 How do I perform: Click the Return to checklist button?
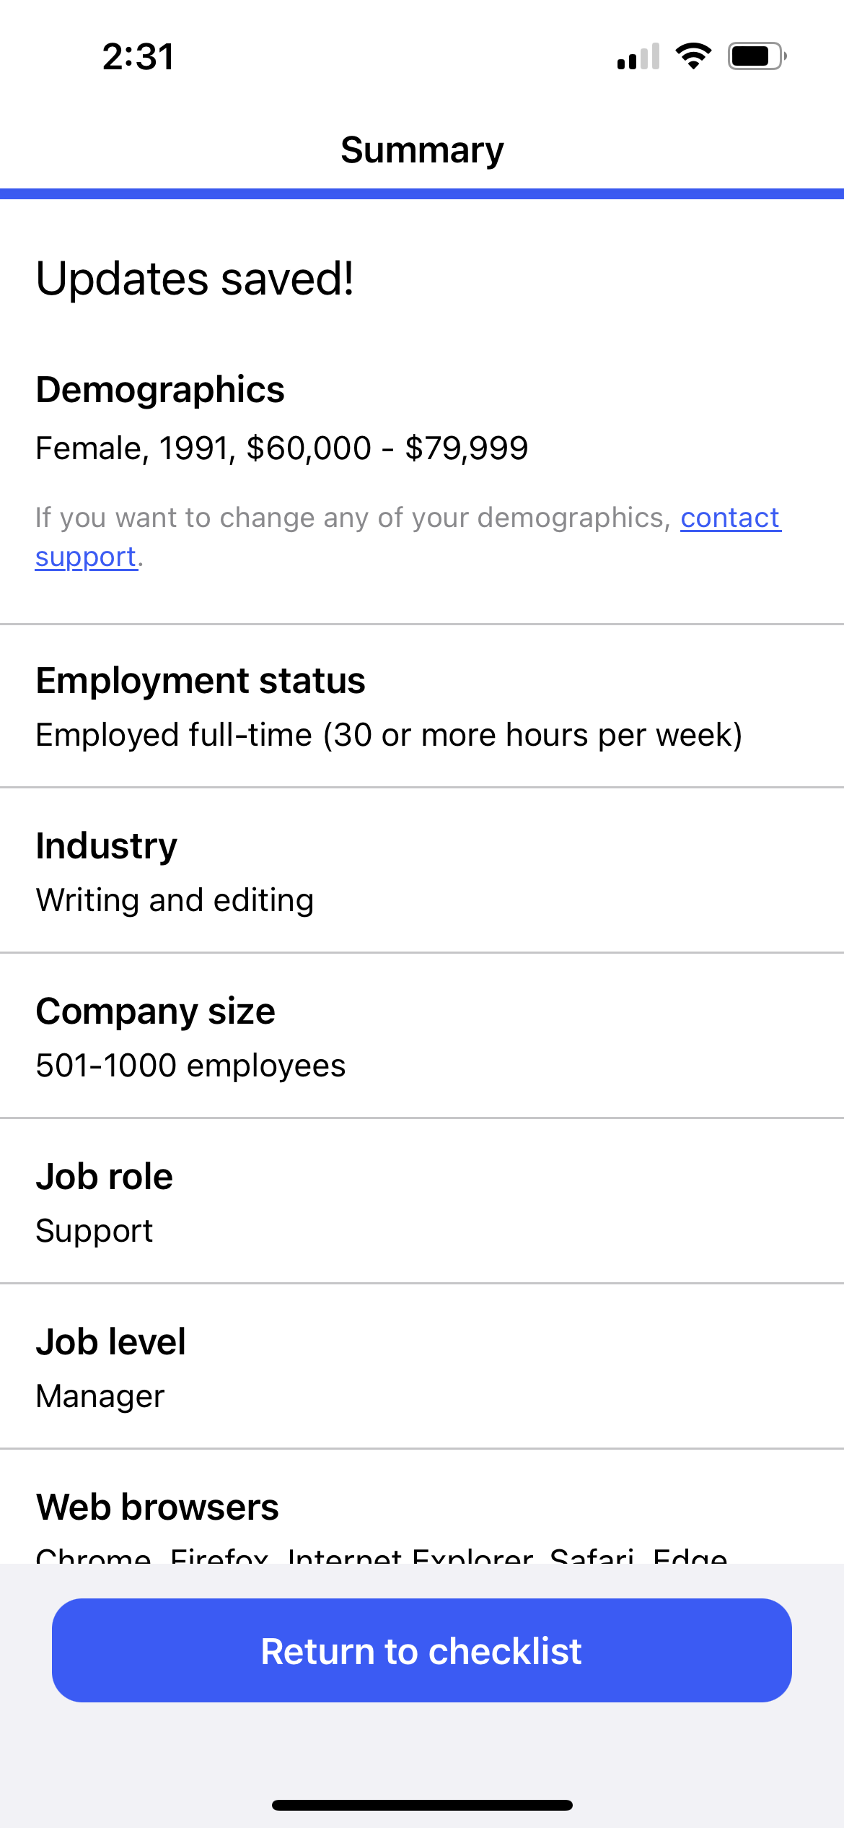tap(422, 1650)
